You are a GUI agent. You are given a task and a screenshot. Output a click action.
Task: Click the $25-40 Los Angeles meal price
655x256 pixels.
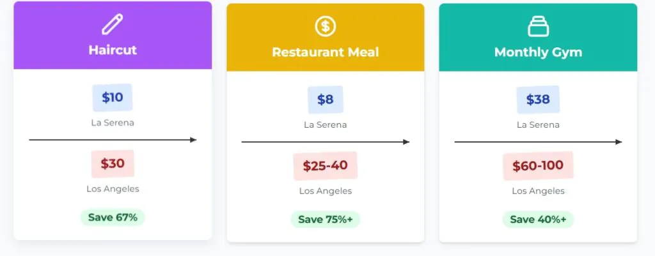coord(326,165)
